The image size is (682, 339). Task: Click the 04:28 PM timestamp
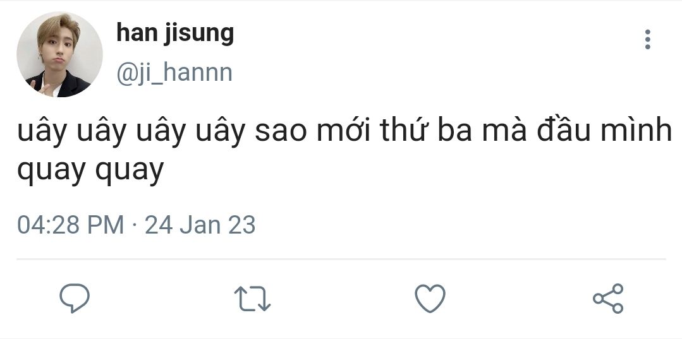[70, 224]
